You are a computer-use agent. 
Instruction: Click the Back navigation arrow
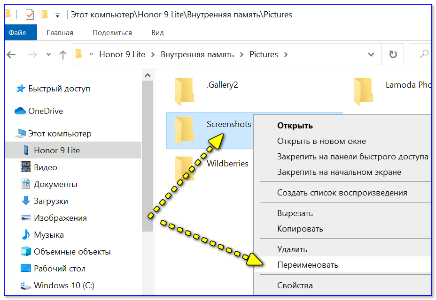pos(11,54)
